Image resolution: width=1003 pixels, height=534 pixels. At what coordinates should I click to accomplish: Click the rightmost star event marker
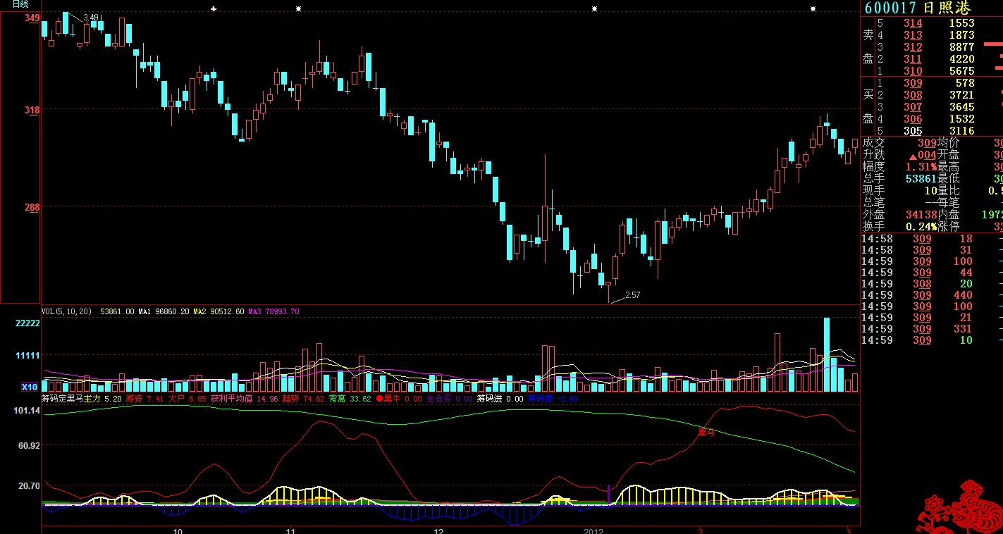tap(813, 9)
